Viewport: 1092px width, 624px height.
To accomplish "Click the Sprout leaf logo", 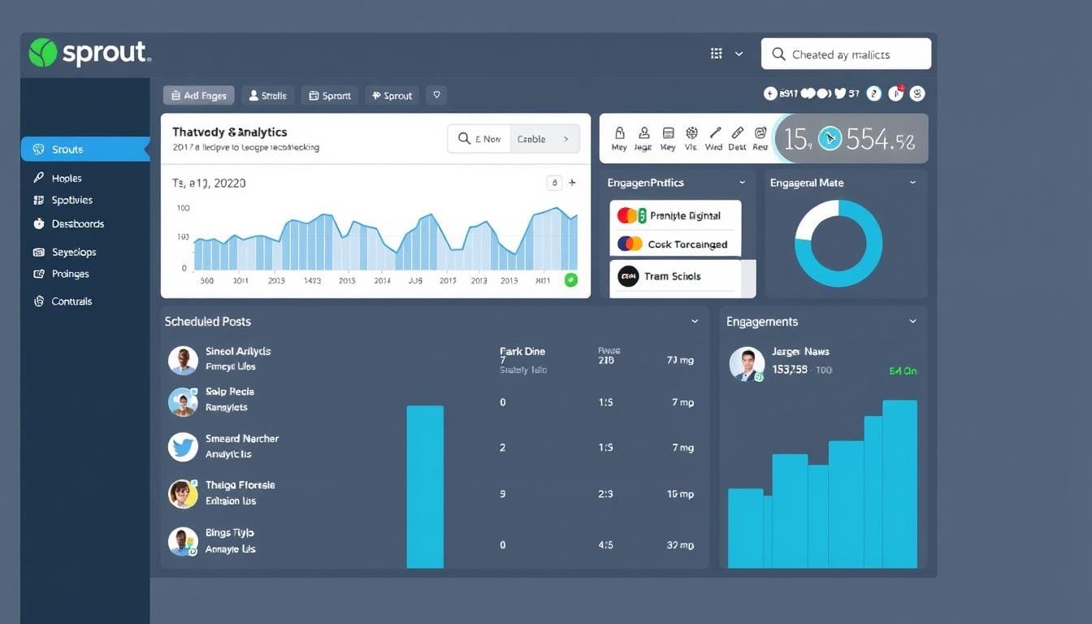I will (x=43, y=53).
